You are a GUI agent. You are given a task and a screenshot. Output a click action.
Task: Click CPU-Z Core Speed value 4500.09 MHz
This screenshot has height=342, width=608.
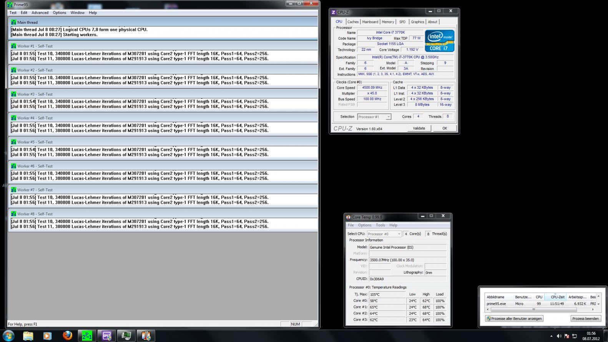tap(372, 88)
